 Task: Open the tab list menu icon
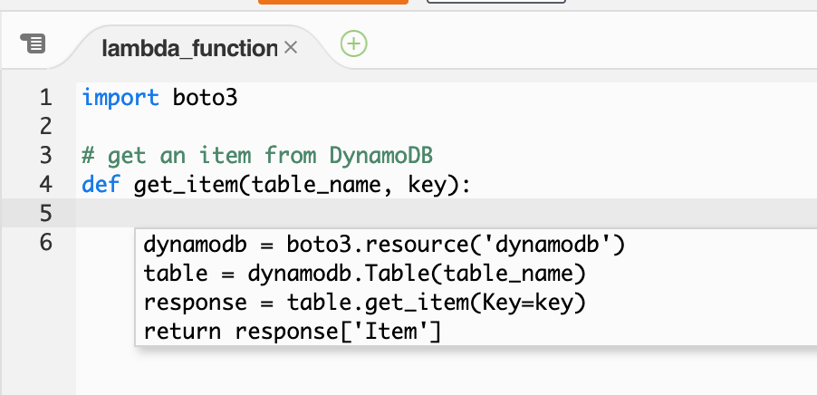pos(33,43)
